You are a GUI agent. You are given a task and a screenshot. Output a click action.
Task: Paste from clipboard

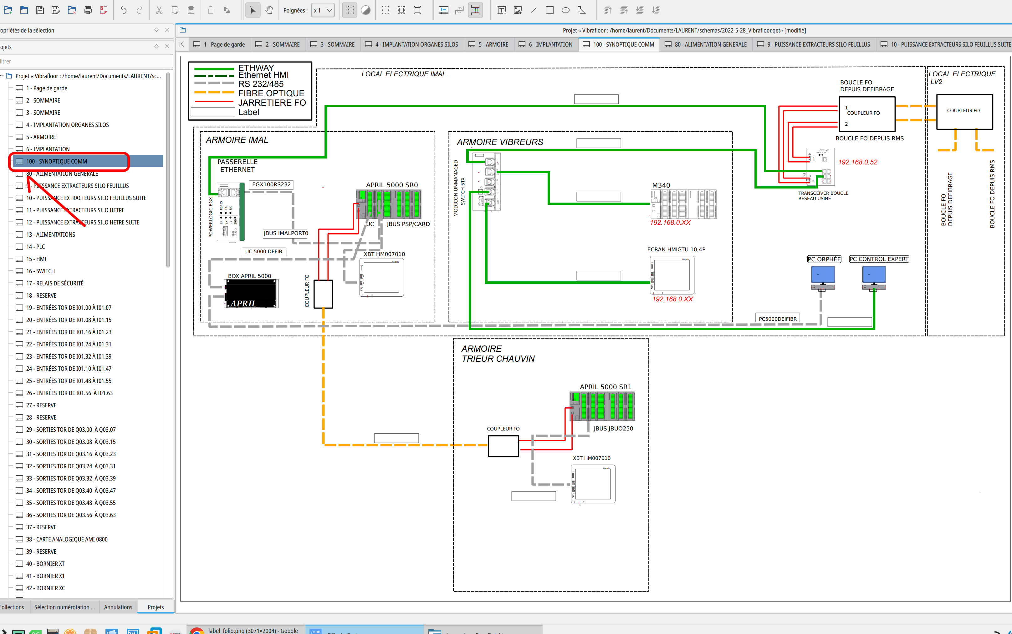pyautogui.click(x=191, y=10)
